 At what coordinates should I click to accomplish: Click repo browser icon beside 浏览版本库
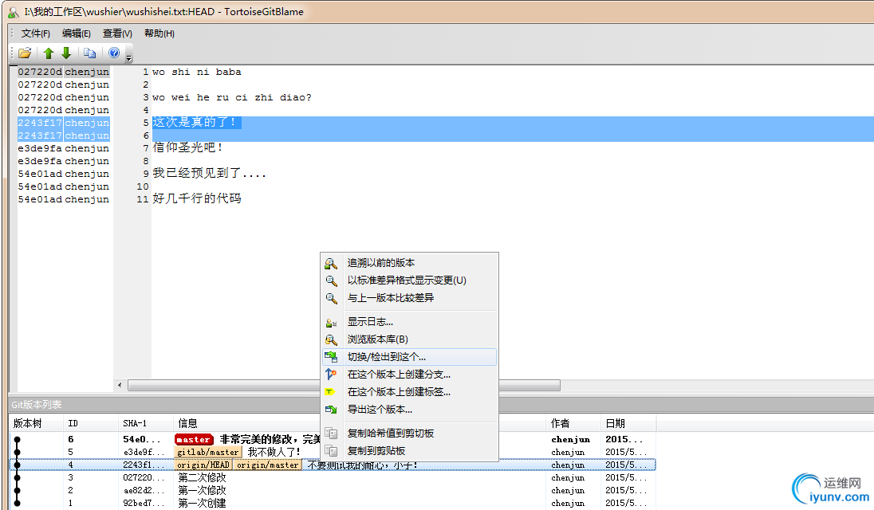[331, 339]
